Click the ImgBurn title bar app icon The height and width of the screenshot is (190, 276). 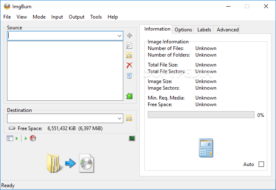[x=7, y=6]
